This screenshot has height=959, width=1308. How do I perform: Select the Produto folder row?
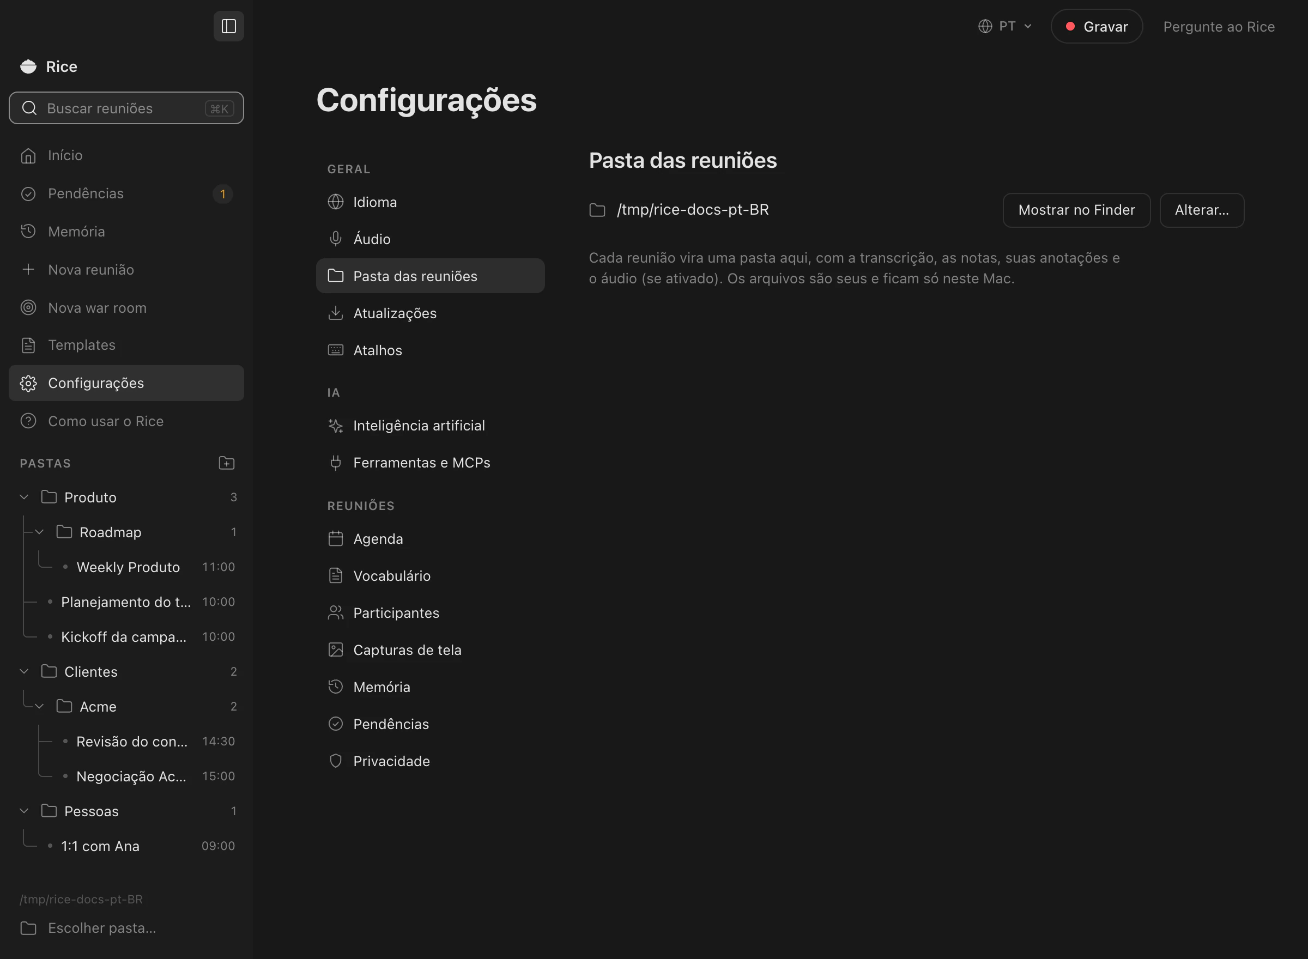(127, 497)
